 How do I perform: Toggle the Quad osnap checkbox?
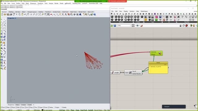(38, 107)
